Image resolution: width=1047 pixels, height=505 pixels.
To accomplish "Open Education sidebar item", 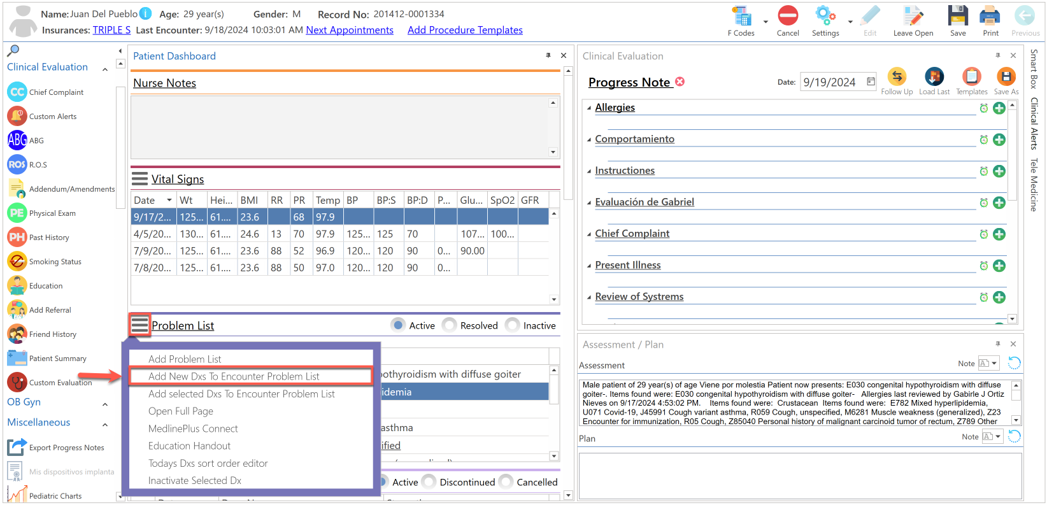I will 17,285.
